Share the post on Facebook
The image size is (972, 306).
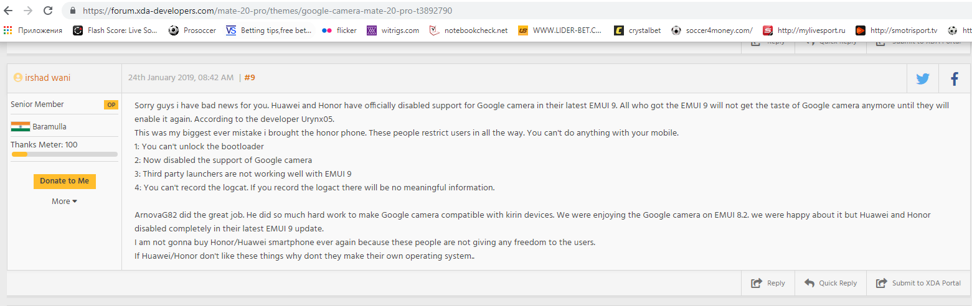[954, 79]
